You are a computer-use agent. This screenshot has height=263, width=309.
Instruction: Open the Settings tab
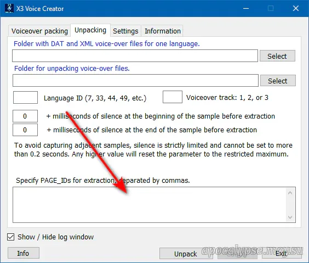tap(125, 31)
